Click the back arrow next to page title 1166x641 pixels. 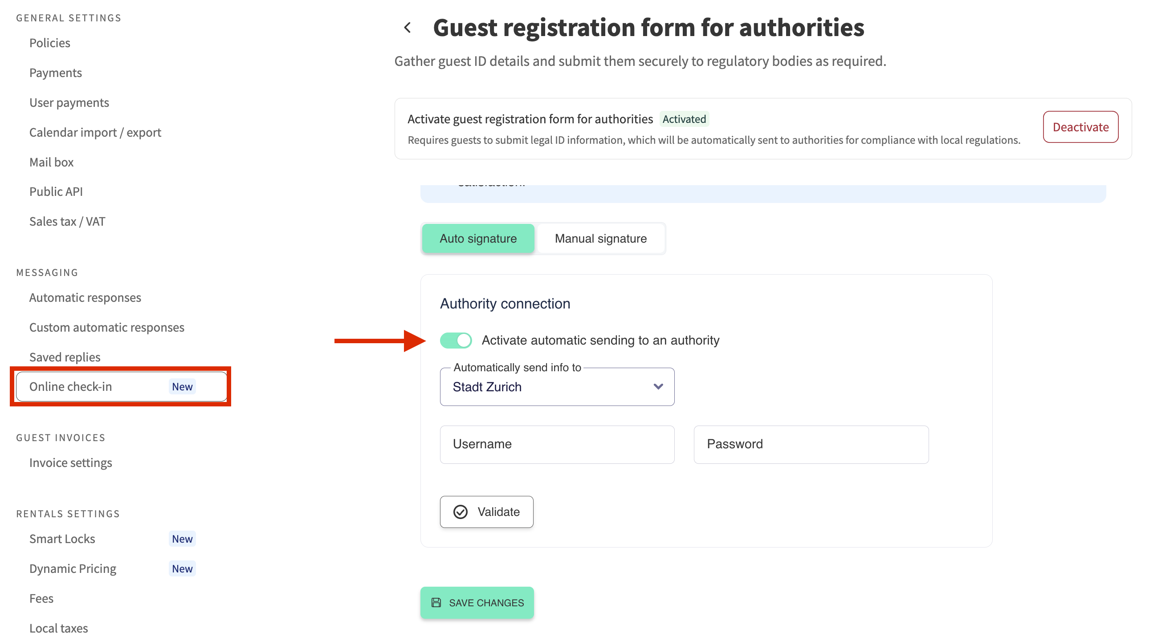point(408,28)
